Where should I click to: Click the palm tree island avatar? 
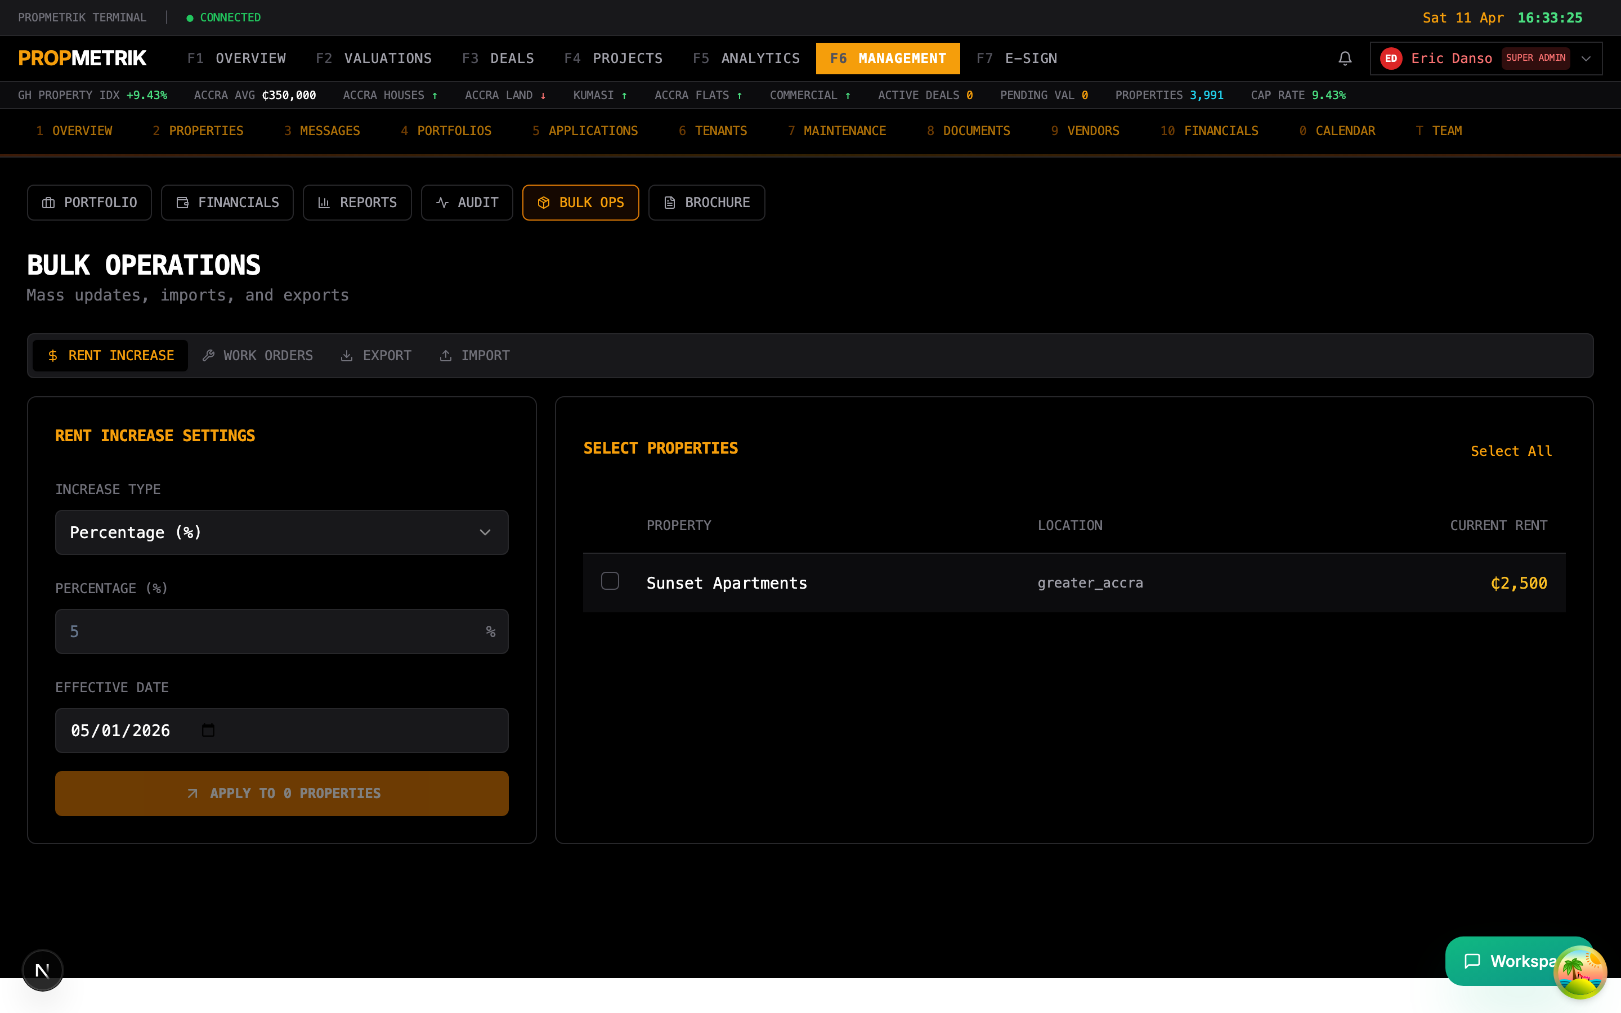point(1579,972)
